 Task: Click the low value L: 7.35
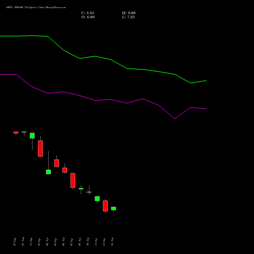click(129, 17)
